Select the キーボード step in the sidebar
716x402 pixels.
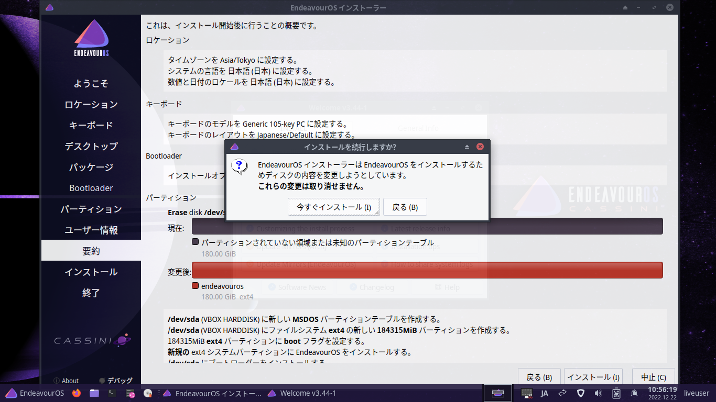(91, 126)
